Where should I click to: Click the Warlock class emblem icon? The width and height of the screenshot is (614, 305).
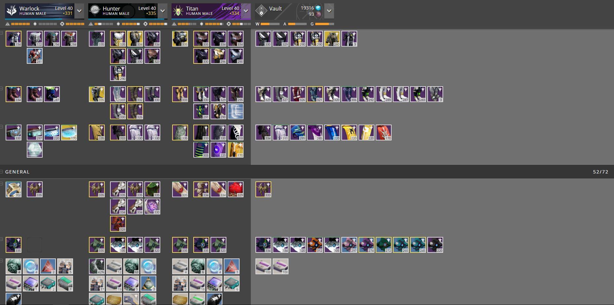[12, 11]
